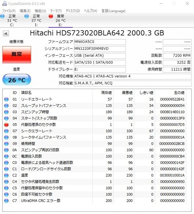Select the スタート/ストップ回数 row name
This screenshot has height=214, width=194.
(x=39, y=118)
